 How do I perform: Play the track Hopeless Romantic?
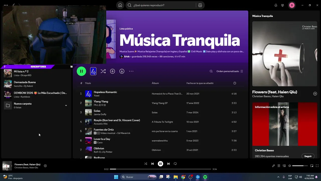[x=105, y=92]
